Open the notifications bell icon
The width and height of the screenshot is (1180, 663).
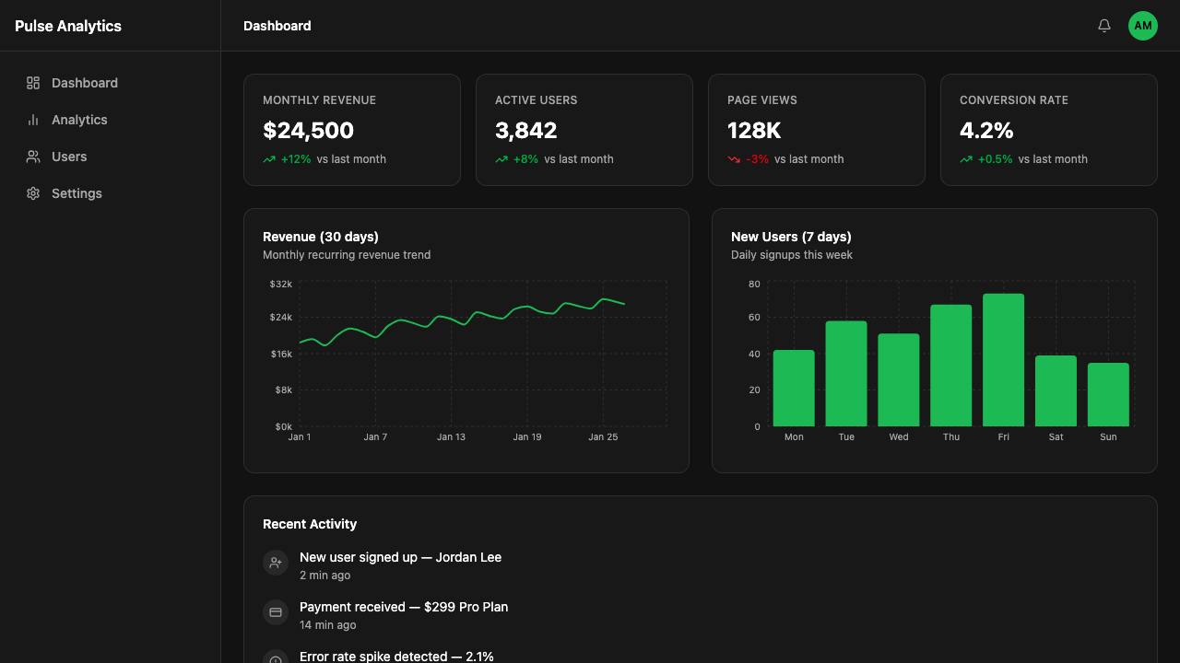click(x=1104, y=26)
